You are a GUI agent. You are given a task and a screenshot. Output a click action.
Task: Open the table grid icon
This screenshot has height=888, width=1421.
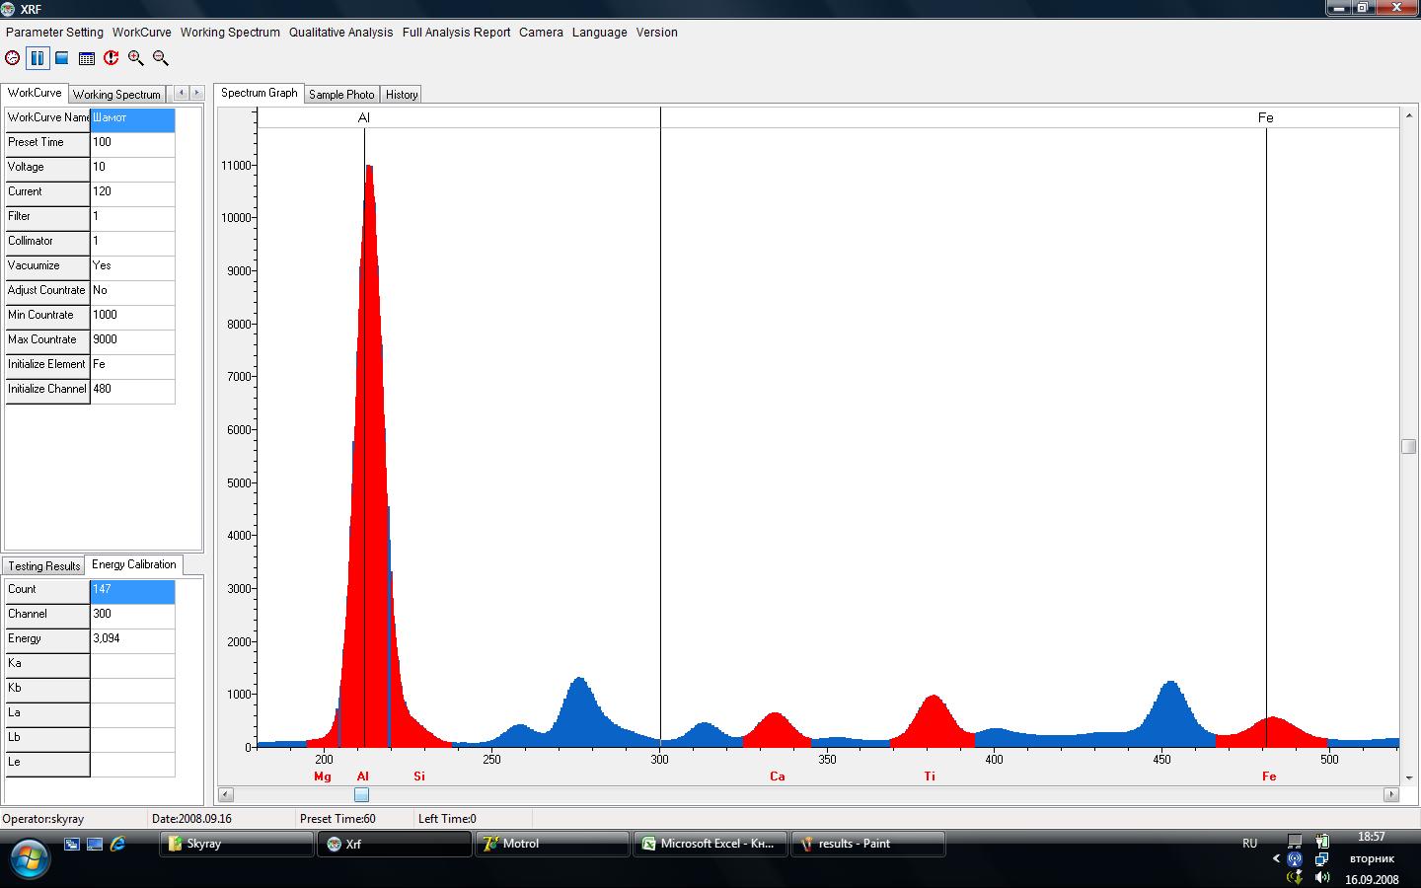[87, 58]
